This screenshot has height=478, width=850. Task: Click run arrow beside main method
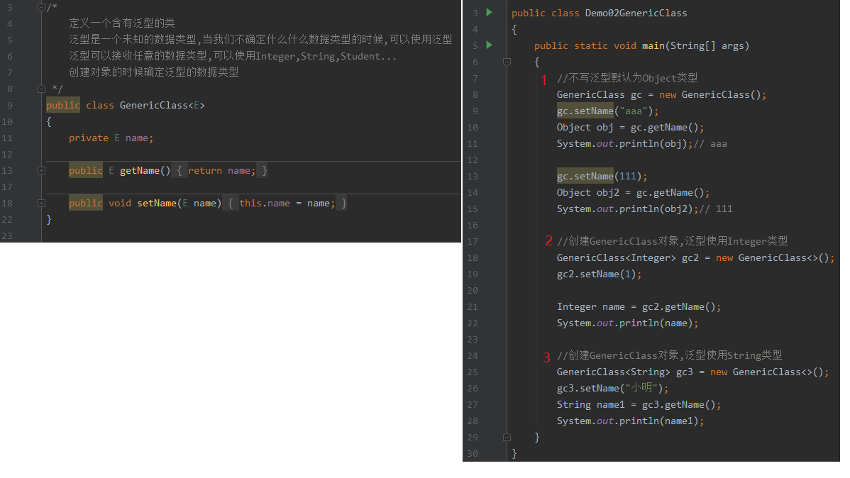[489, 45]
